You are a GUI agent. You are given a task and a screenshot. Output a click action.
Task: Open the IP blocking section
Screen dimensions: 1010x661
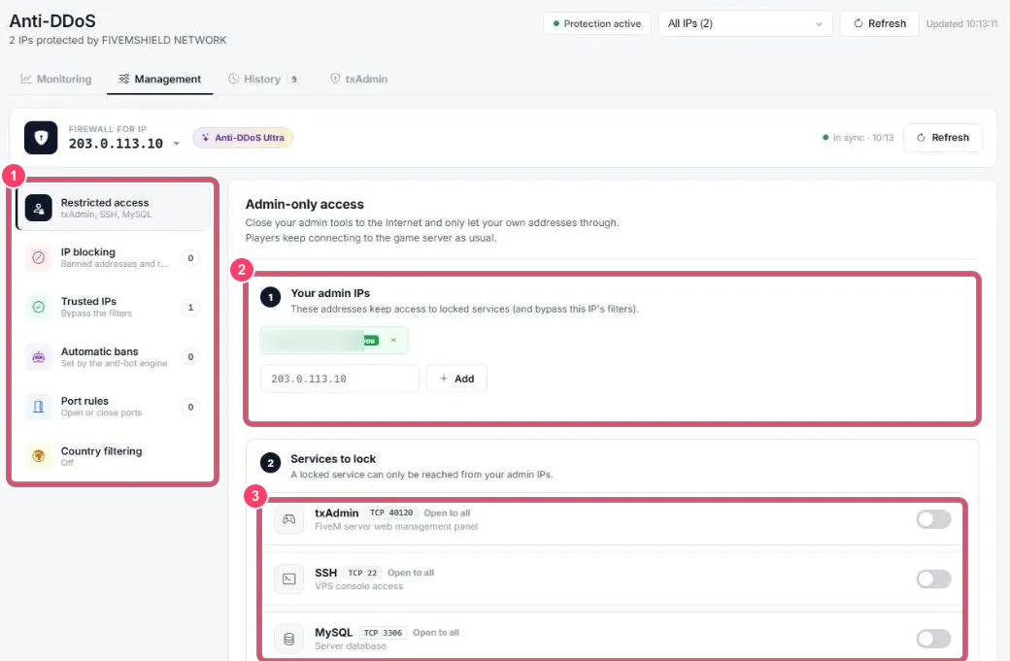click(114, 257)
